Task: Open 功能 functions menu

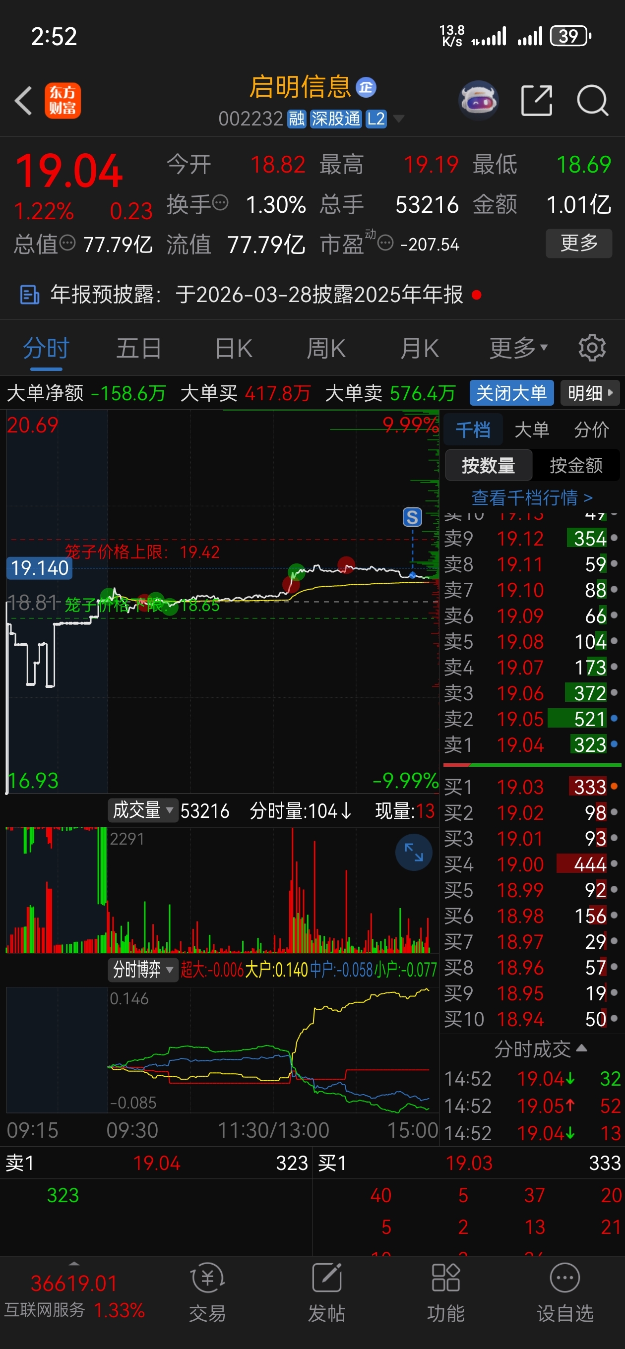Action: tap(446, 1293)
